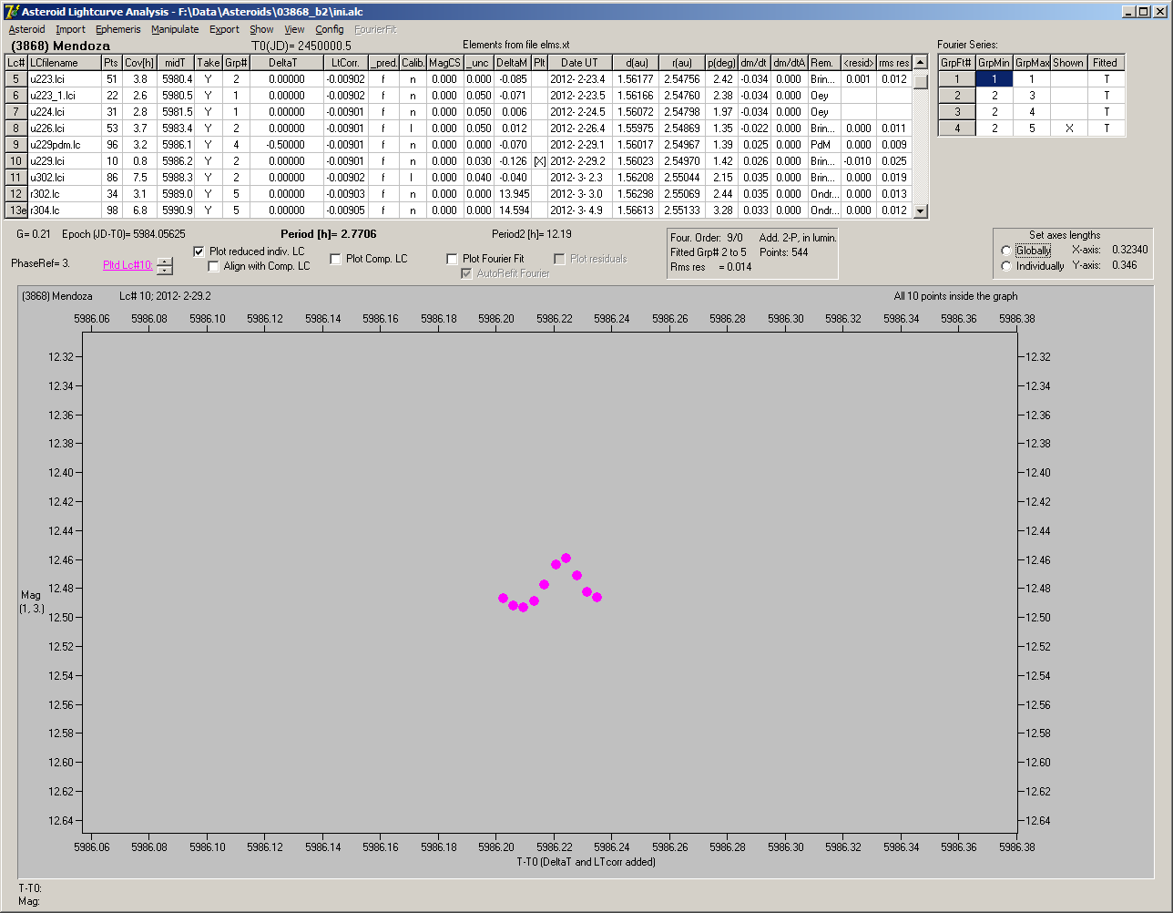Click the Y-axis length value 0.346
Viewport: 1173px width, 913px height.
point(1125,265)
